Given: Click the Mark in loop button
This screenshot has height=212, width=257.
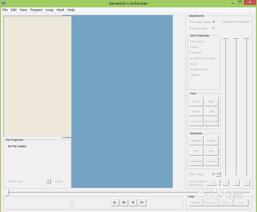Looking at the screenshot, I should click(x=196, y=203).
